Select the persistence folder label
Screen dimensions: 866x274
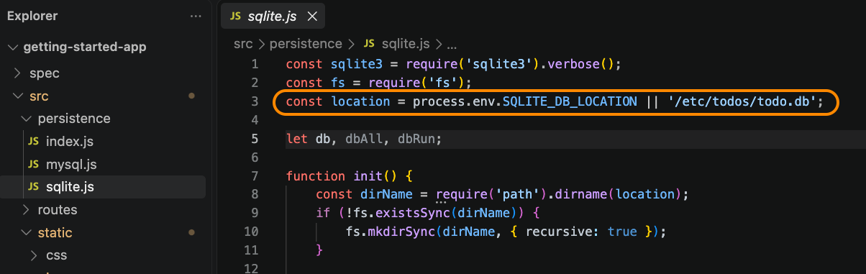point(74,119)
